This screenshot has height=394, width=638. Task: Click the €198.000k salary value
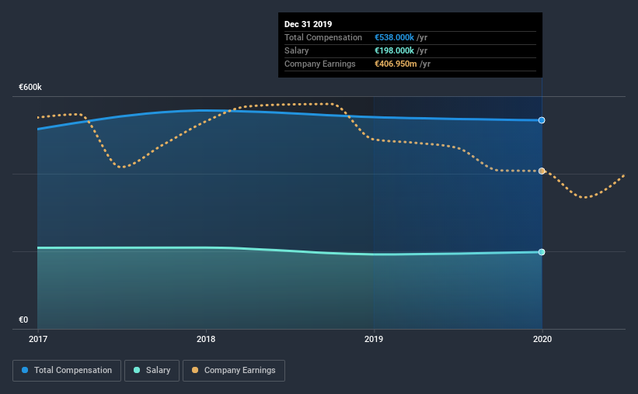coord(394,50)
